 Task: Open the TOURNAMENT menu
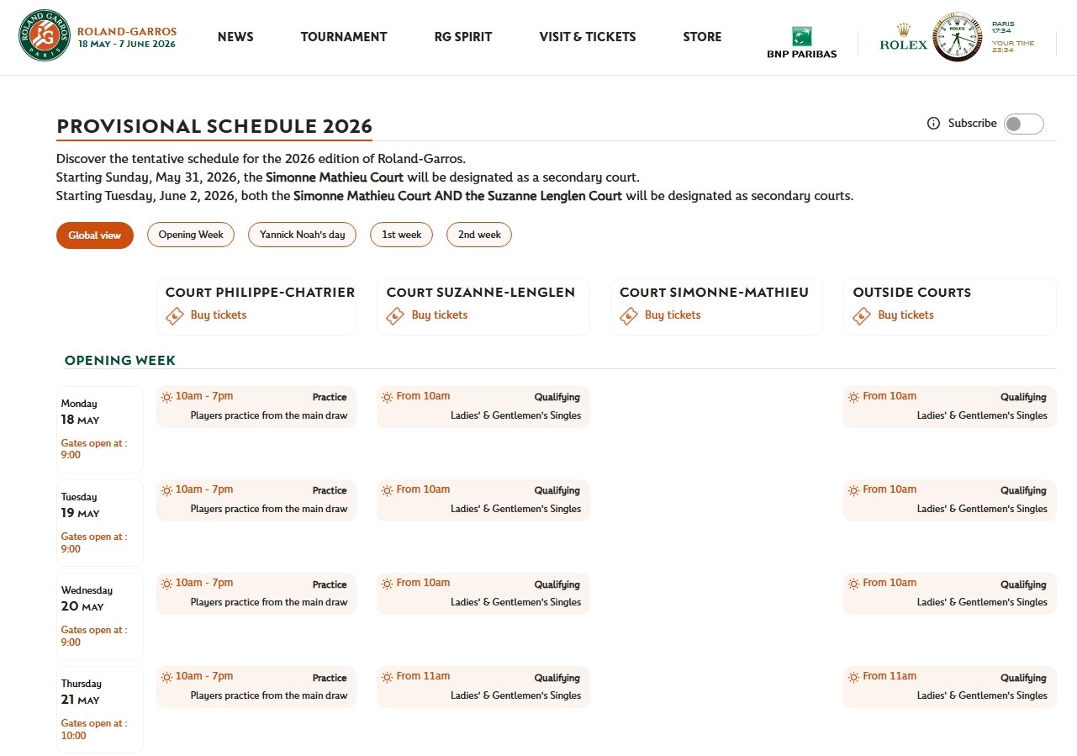344,37
